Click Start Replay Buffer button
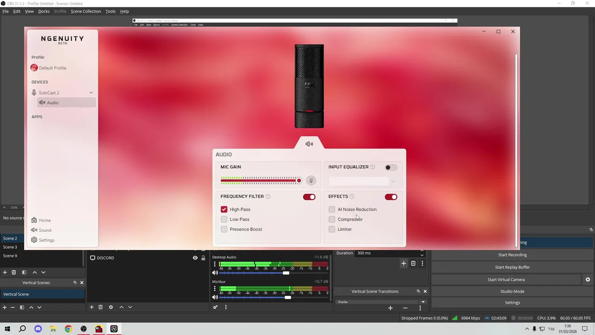The width and height of the screenshot is (595, 335). (512, 267)
